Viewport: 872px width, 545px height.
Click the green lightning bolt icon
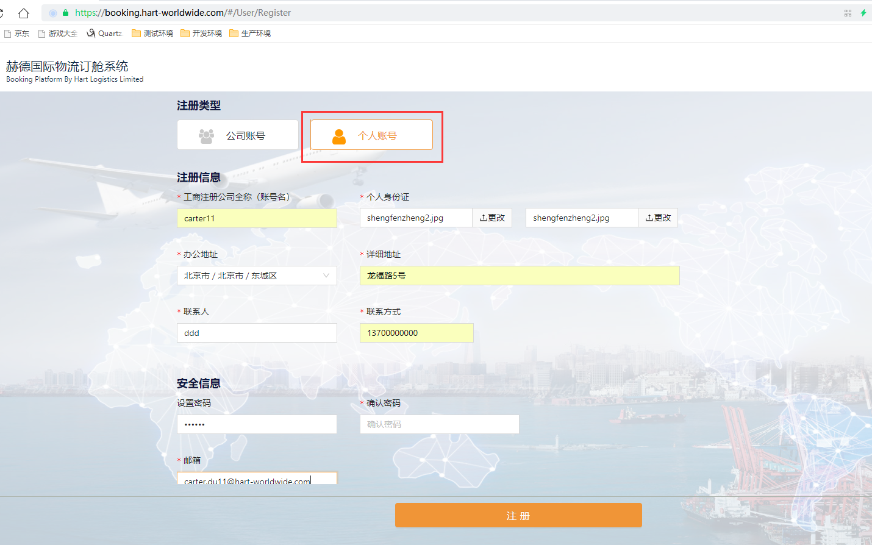[863, 13]
